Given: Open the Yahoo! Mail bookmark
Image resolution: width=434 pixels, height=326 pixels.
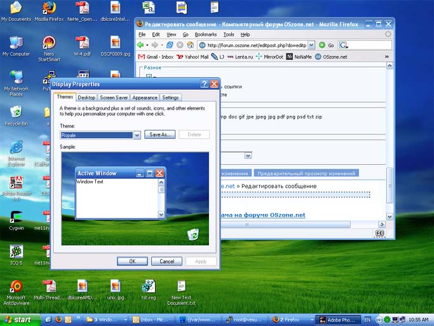Looking at the screenshot, I should (193, 57).
